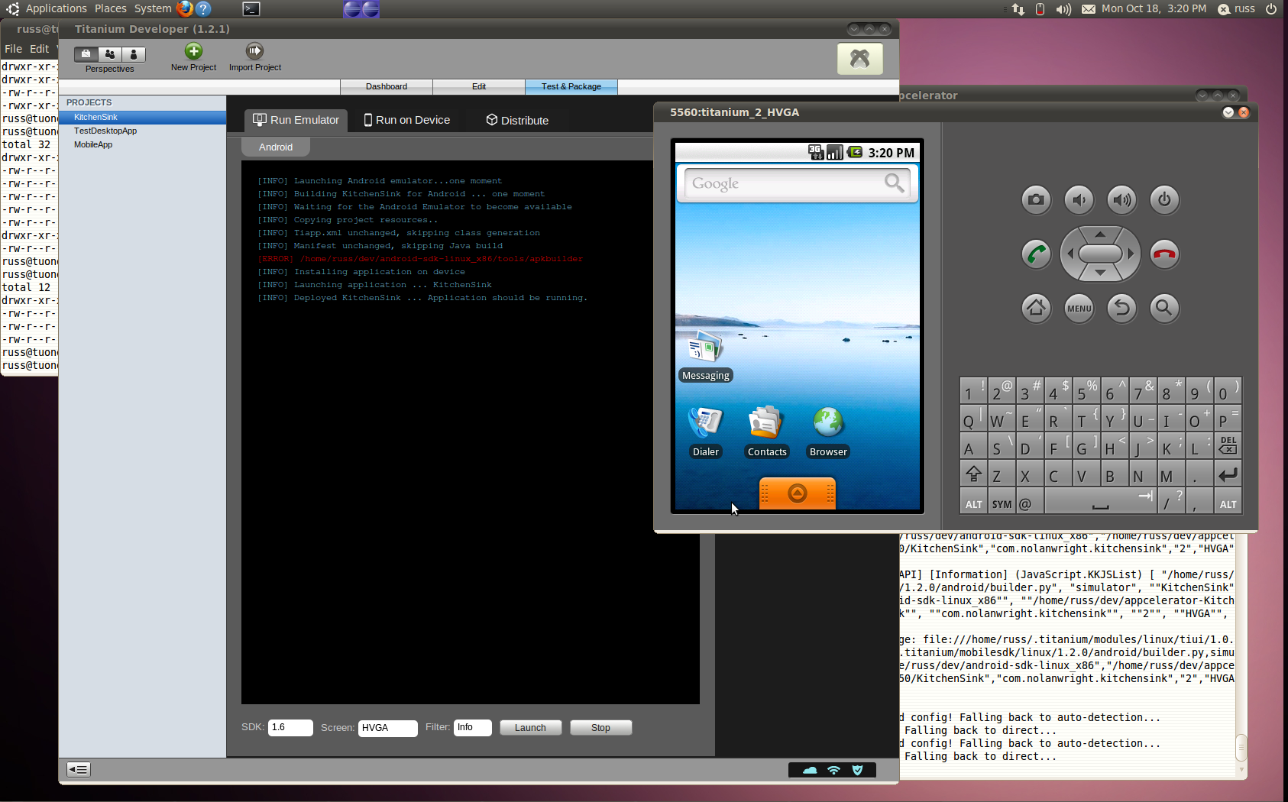This screenshot has width=1288, height=802.
Task: Click the cloud status icon in footer
Action: 810,770
